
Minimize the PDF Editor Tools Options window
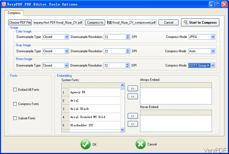[211, 4]
